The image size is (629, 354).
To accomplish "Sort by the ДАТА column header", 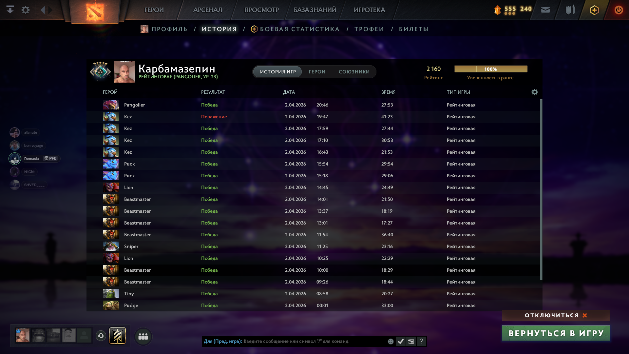I will [x=289, y=92].
